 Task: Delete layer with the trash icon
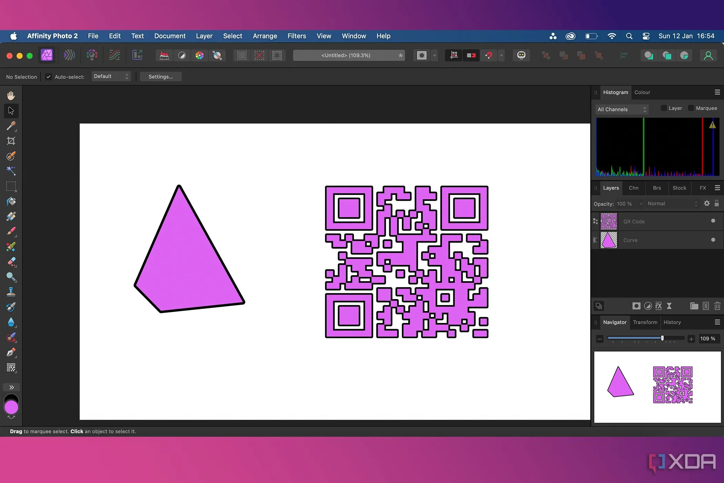(717, 306)
